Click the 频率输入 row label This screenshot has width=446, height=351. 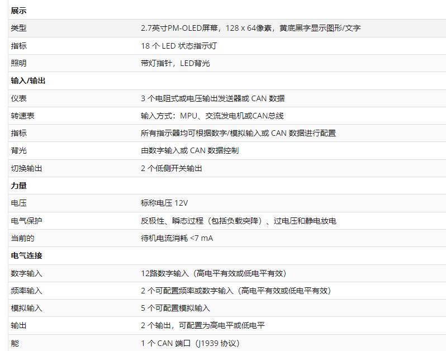click(27, 291)
